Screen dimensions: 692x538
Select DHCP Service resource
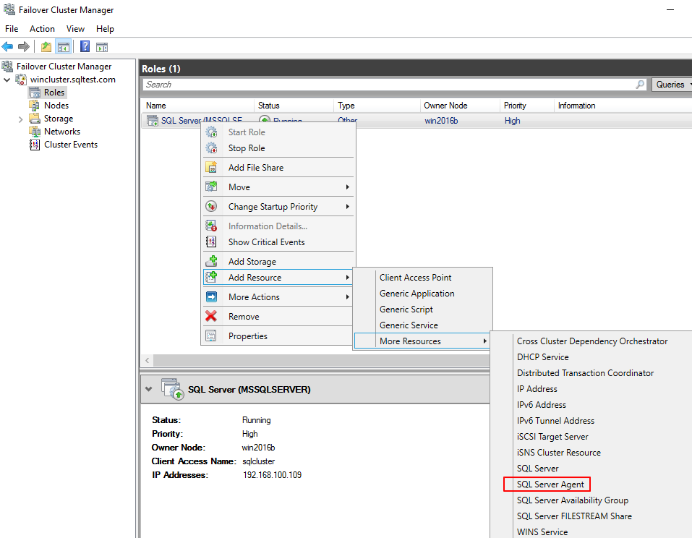point(543,357)
